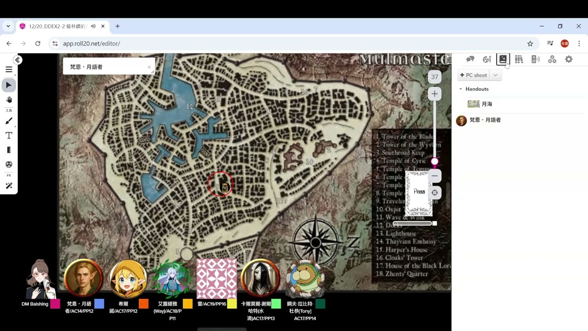Click the 希爾諾 blonde player avatar
The width and height of the screenshot is (588, 331).
[128, 278]
